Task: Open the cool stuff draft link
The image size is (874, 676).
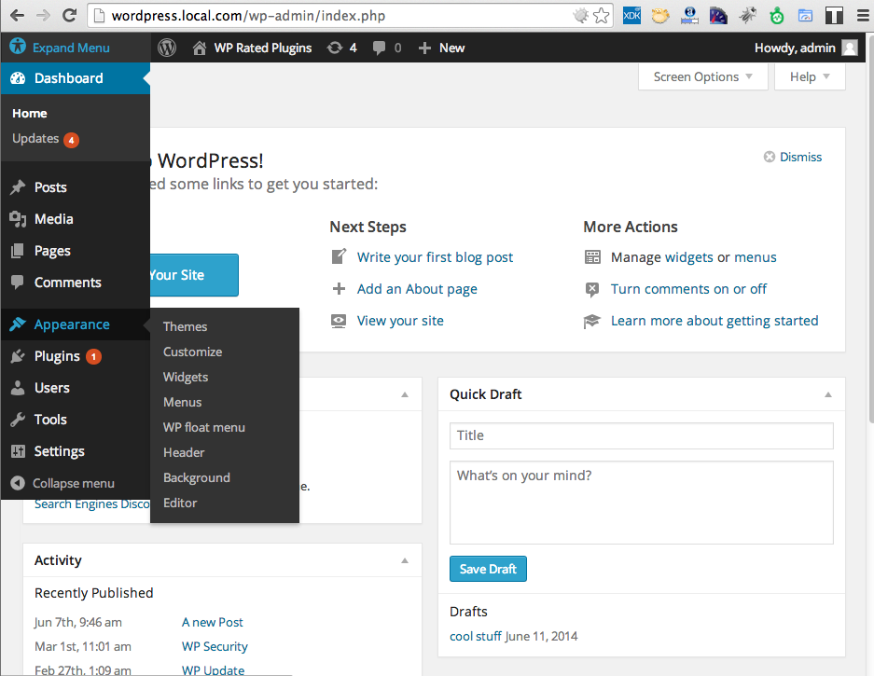Action: pyautogui.click(x=476, y=636)
